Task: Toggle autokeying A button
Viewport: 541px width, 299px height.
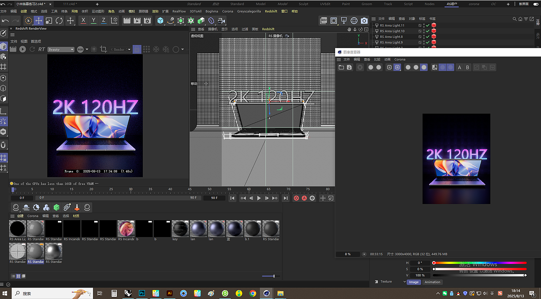Action: click(304, 198)
